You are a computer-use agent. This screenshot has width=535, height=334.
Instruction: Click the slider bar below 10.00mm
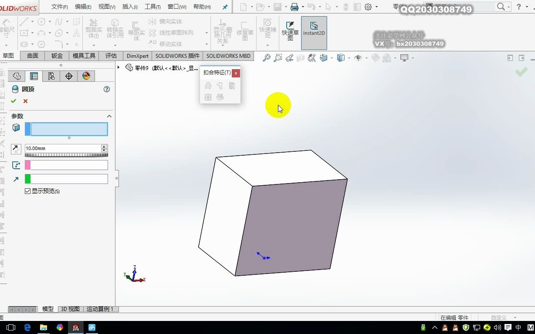click(66, 154)
